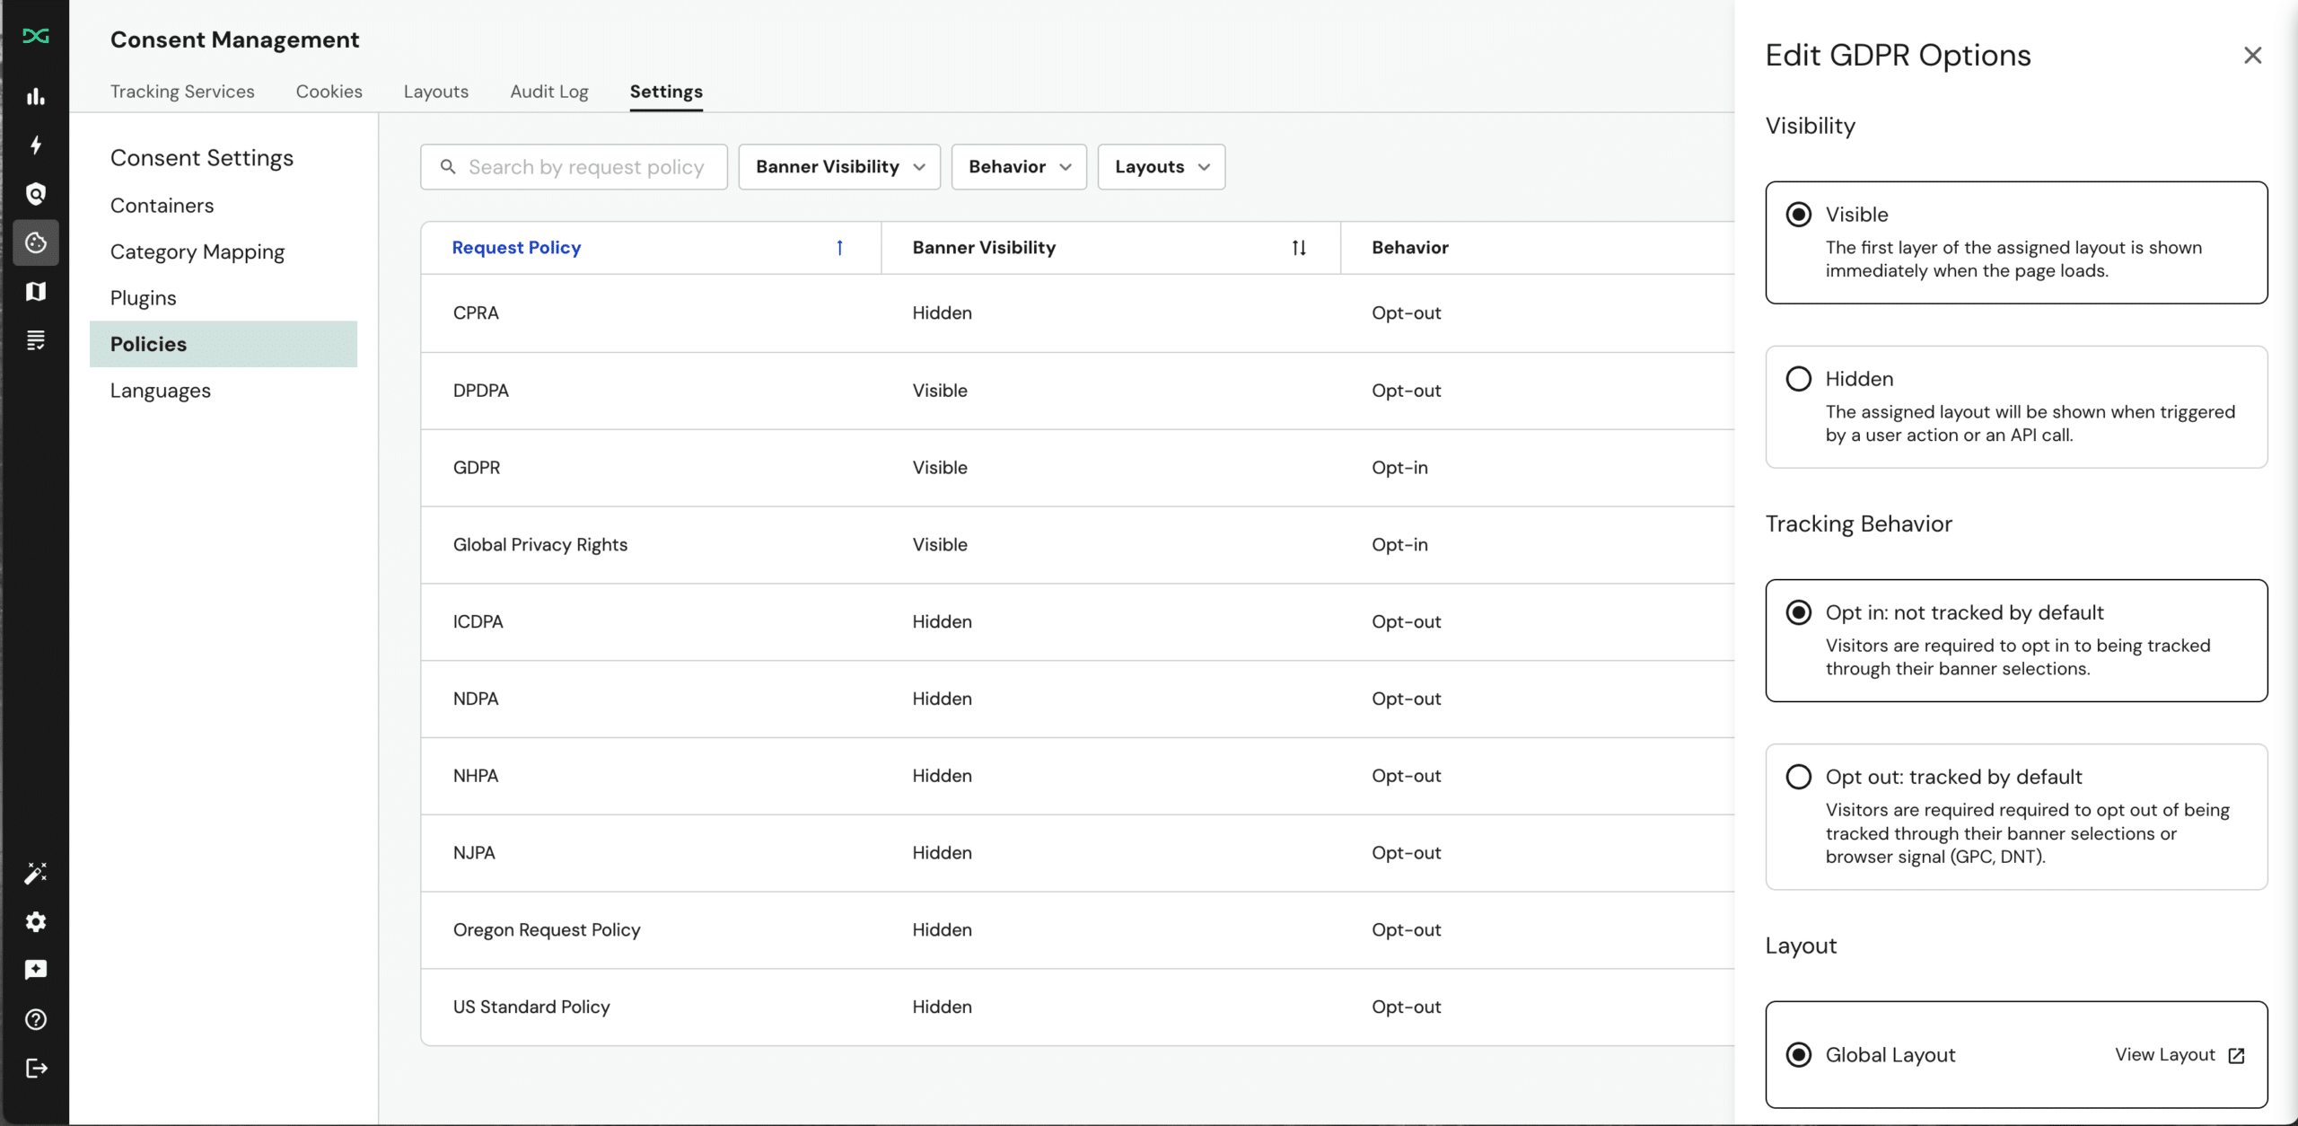Click the magic wand sidebar icon
The image size is (2298, 1126).
click(36, 873)
